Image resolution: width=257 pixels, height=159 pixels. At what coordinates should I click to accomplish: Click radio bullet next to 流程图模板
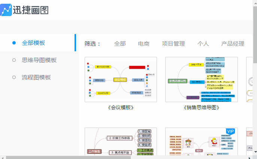14,77
